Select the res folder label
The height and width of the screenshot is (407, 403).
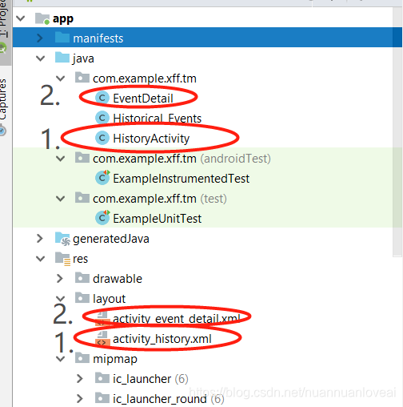(80, 259)
